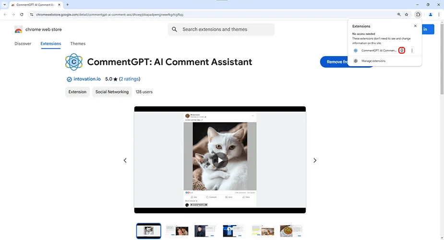Show the next screenshot with right arrow
Image resolution: width=444 pixels, height=240 pixels.
coord(315,160)
